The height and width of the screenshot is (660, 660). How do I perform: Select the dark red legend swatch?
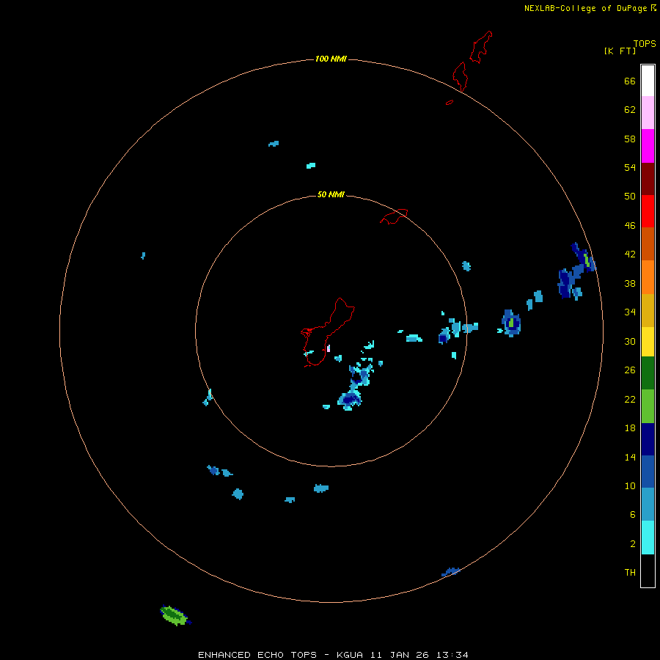coord(648,178)
